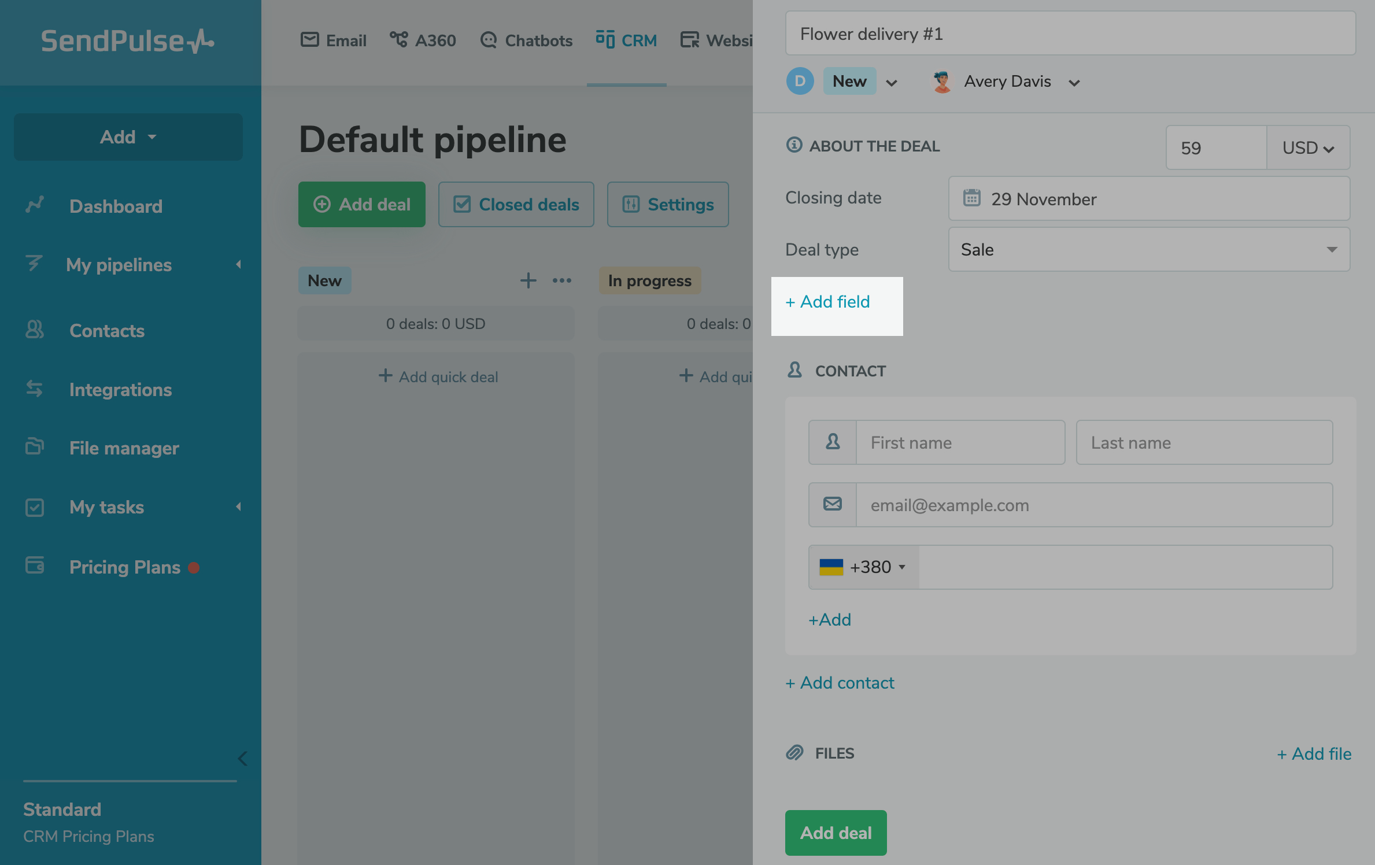Click the green Add deal button in pipeline

[362, 205]
